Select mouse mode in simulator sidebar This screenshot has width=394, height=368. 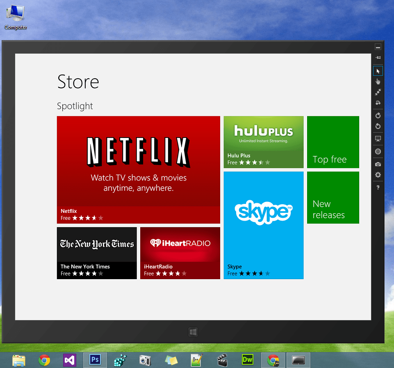378,71
